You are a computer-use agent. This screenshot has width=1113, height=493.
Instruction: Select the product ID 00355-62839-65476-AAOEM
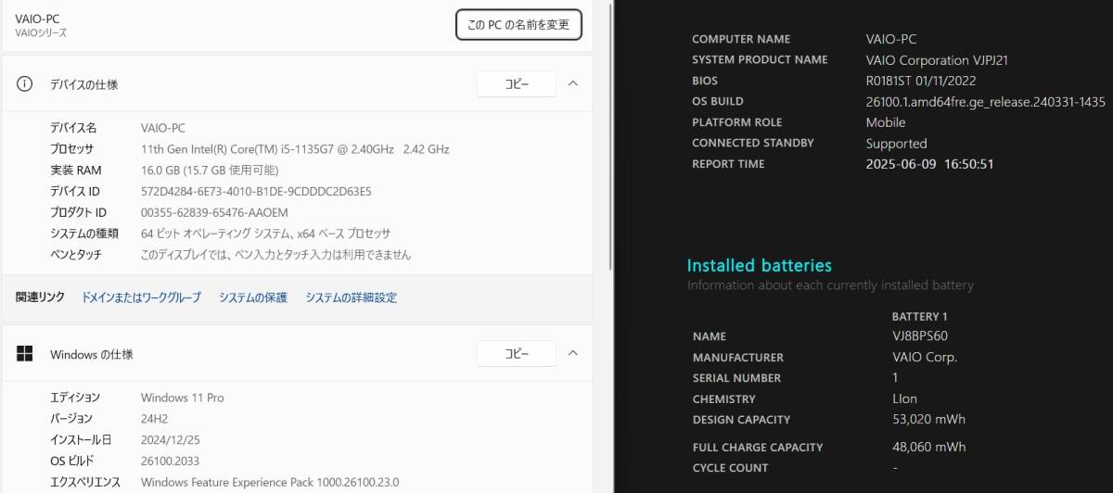[214, 212]
